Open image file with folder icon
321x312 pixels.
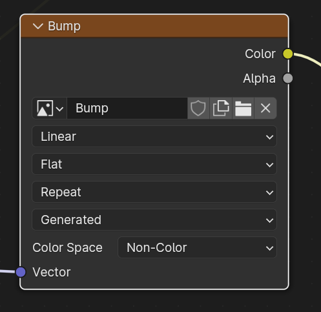(x=243, y=108)
